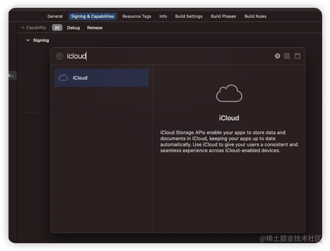
Task: Open the Build Phases tab
Action: click(223, 16)
